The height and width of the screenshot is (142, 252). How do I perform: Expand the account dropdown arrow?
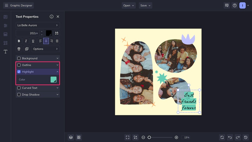click(x=248, y=5)
